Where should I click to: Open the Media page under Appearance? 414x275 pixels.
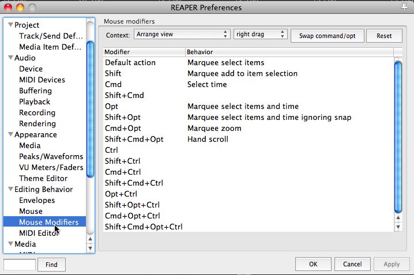(x=30, y=145)
